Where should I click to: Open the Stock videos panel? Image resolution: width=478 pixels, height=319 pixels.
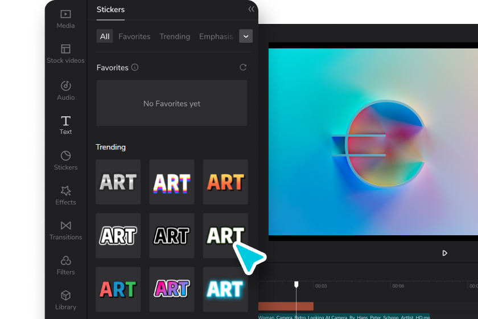(65, 54)
